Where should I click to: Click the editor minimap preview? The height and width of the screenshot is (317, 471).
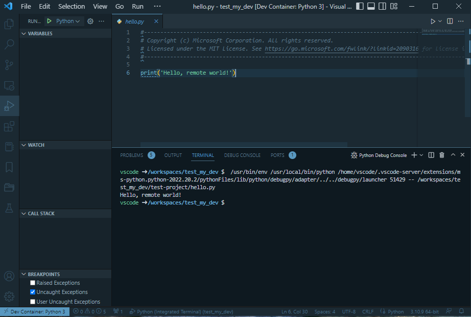click(443, 32)
